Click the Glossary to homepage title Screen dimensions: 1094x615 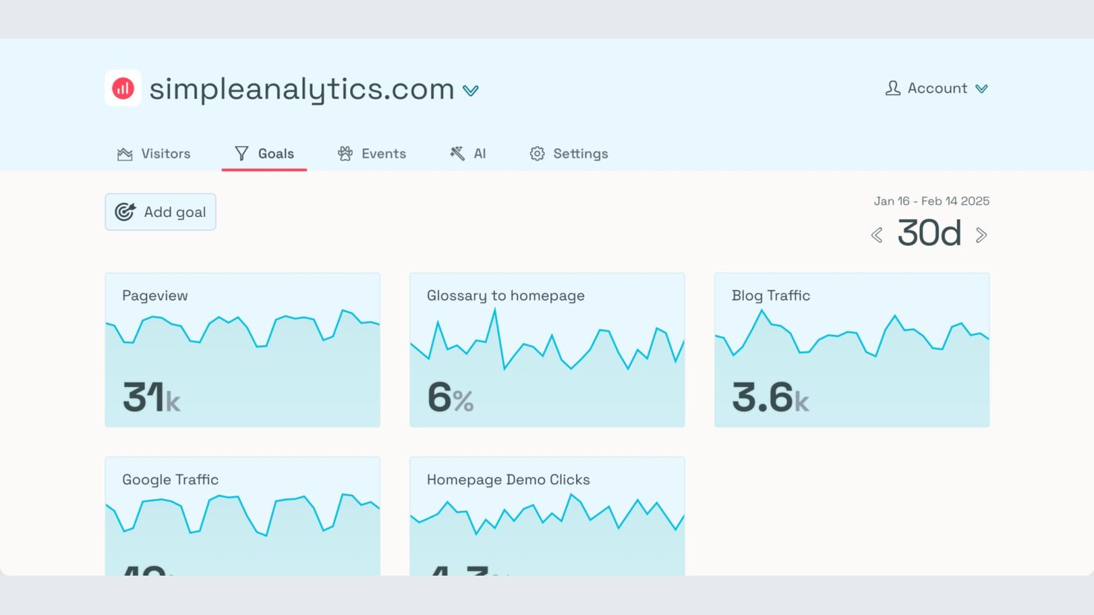pyautogui.click(x=505, y=296)
